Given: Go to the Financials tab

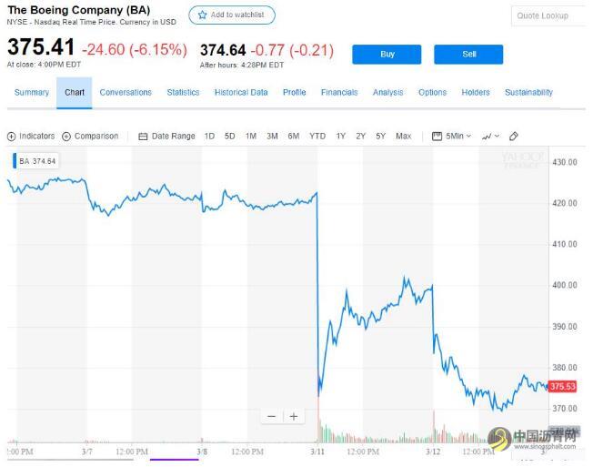Looking at the screenshot, I should [x=339, y=93].
